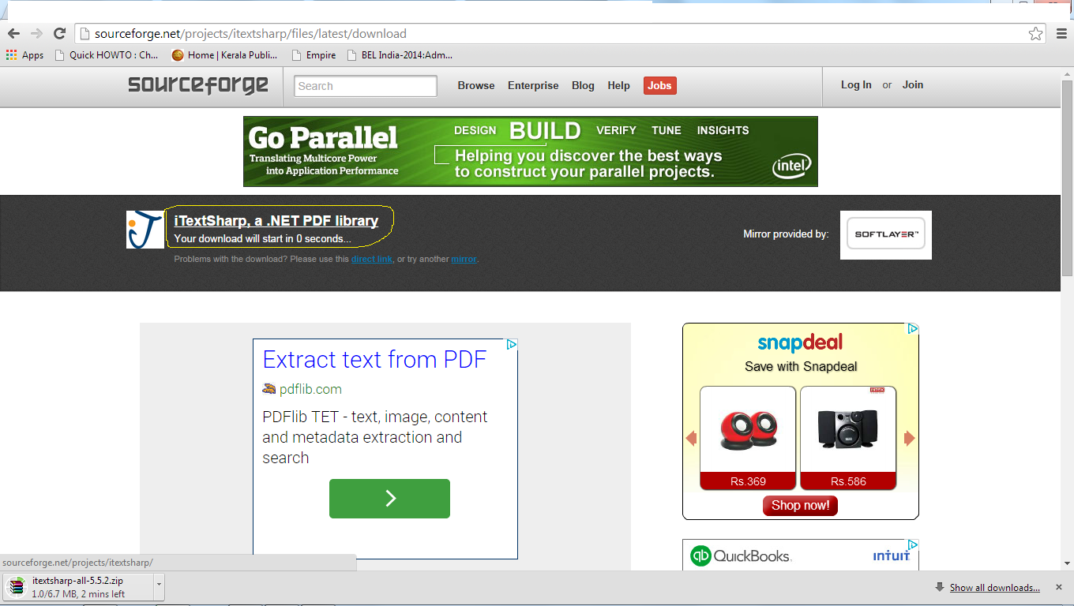The height and width of the screenshot is (606, 1074).
Task: Click the Log In link
Action: pos(856,84)
